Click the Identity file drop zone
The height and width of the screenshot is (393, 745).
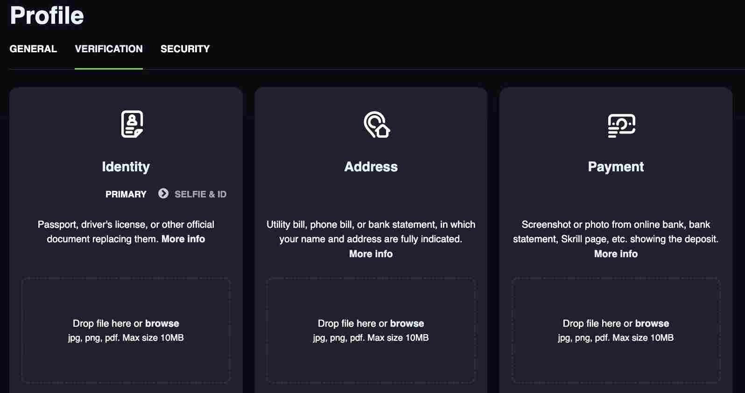click(126, 330)
